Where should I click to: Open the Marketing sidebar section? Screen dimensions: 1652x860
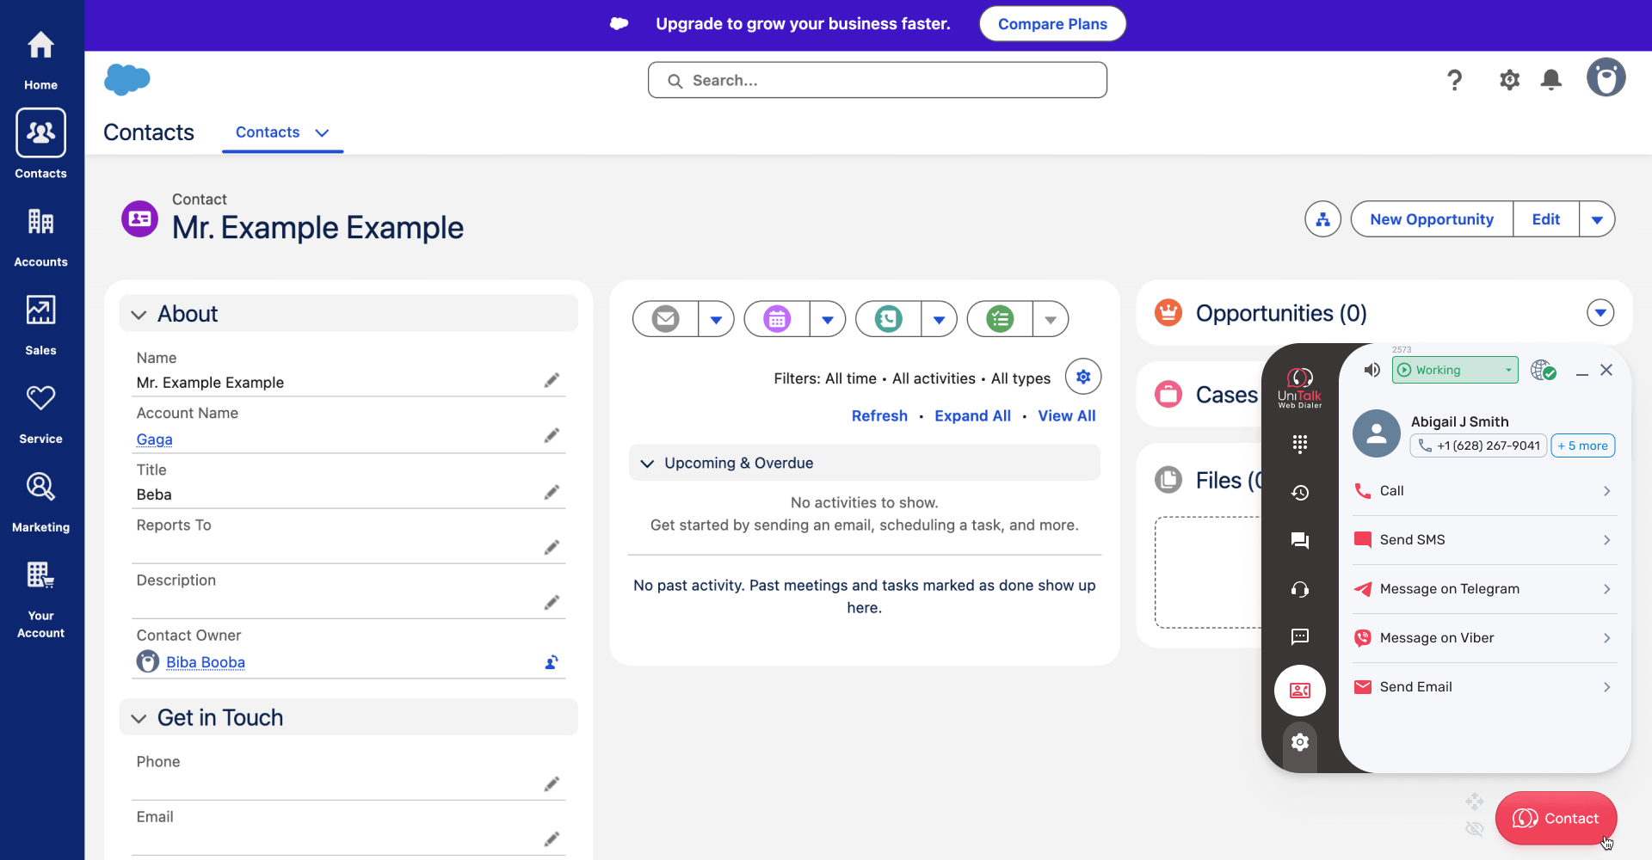click(x=40, y=502)
